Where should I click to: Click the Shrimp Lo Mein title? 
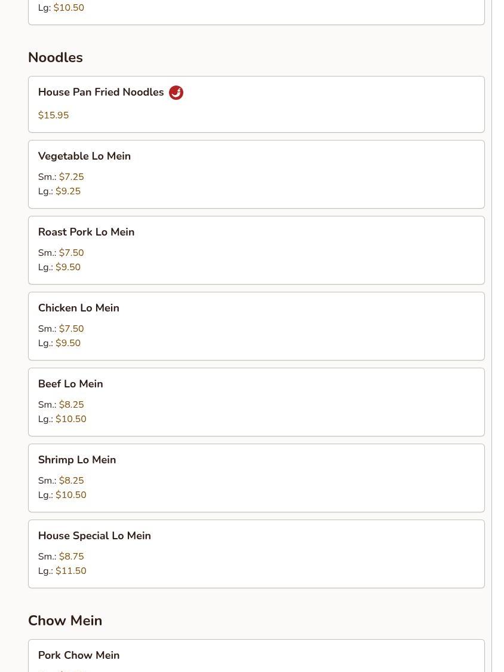coord(77,460)
